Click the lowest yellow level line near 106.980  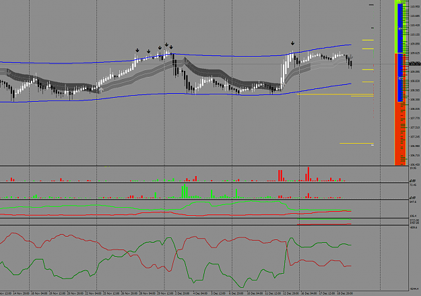pyautogui.click(x=356, y=144)
